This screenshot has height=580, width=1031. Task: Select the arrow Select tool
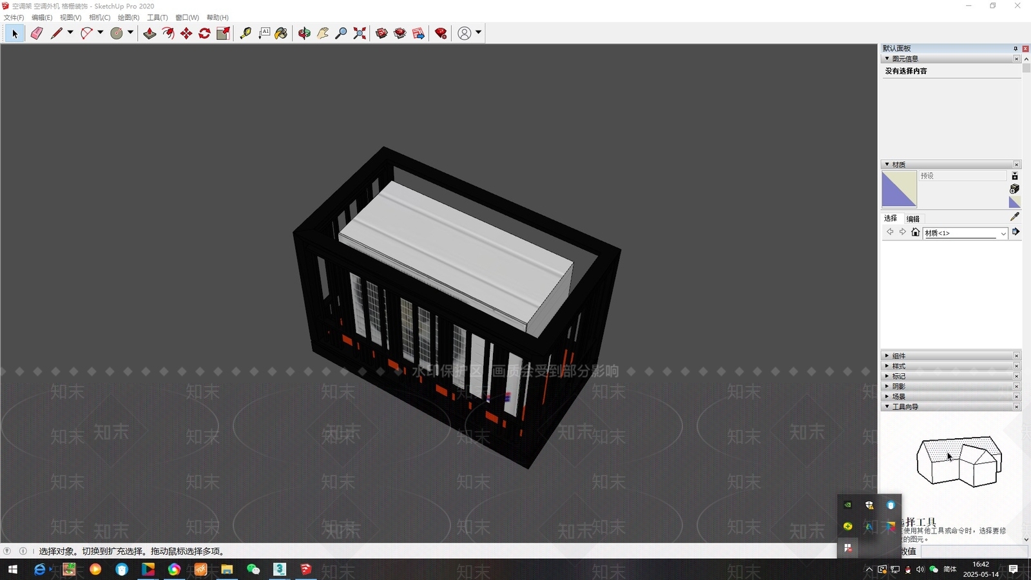pyautogui.click(x=14, y=34)
